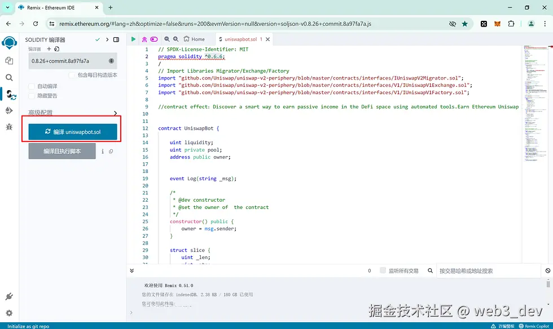This screenshot has height=329, width=553.
Task: Focus the transaction hash search field
Action: coord(489,270)
